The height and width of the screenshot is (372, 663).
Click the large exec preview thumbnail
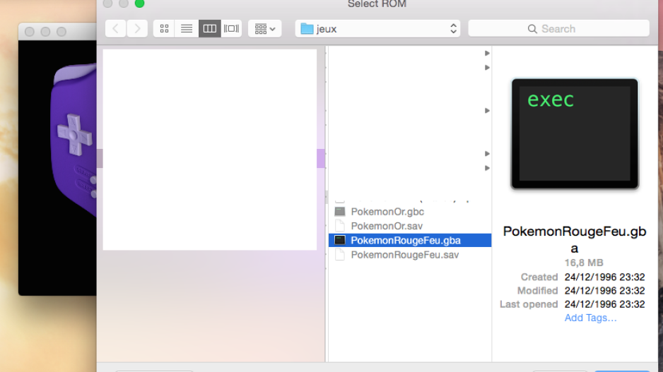pos(575,134)
